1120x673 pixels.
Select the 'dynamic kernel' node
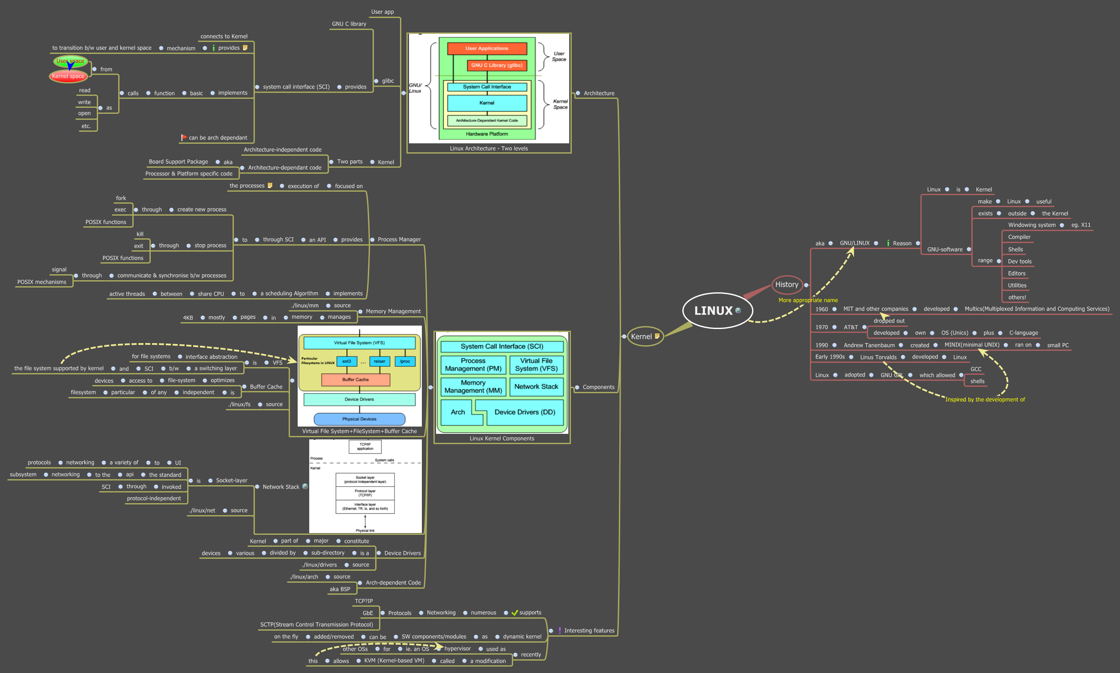pyautogui.click(x=522, y=637)
